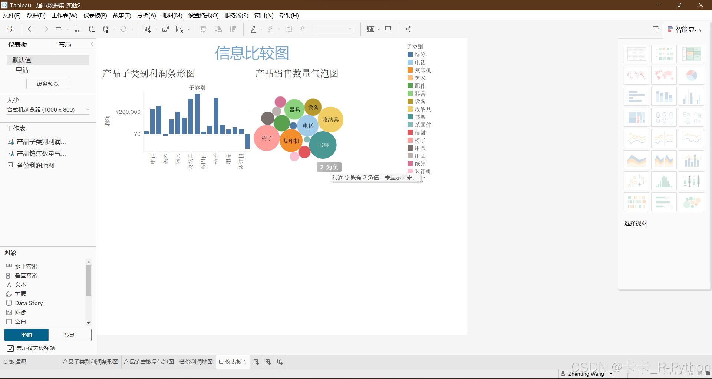
Task: Expand the pause auto updates dropdown arrow
Action: pos(115,29)
